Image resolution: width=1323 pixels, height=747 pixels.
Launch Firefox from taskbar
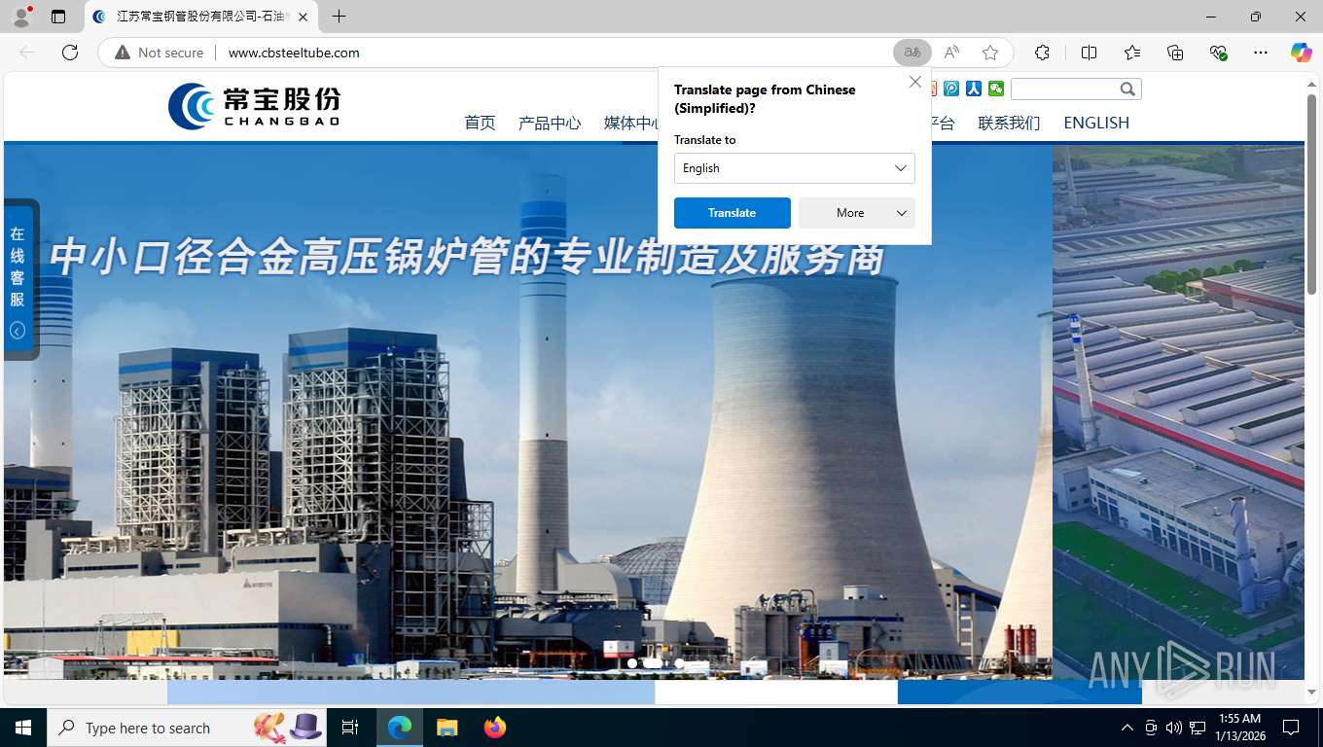[494, 728]
